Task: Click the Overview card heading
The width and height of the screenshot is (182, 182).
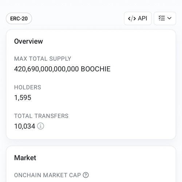Action: point(28,41)
